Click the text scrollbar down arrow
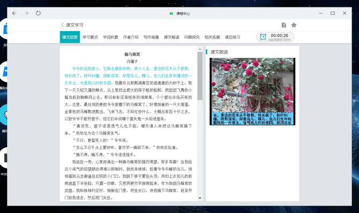This screenshot has height=213, width=359. point(200,198)
